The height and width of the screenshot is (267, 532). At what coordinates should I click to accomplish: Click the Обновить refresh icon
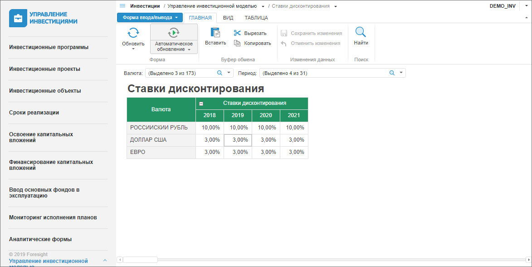coord(133,33)
